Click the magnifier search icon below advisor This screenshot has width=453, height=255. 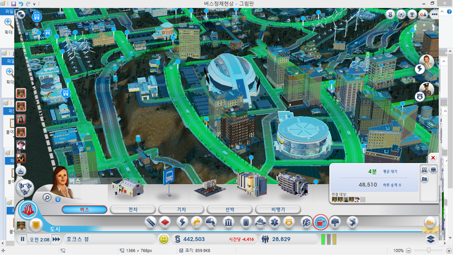[x=47, y=198]
